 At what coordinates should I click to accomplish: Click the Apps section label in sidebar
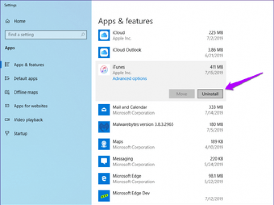(x=10, y=48)
